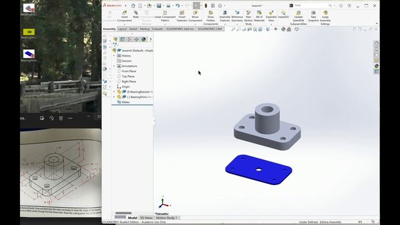Open the Options gear icon
Image resolution: width=400 pixels, height=225 pixels.
click(x=220, y=6)
